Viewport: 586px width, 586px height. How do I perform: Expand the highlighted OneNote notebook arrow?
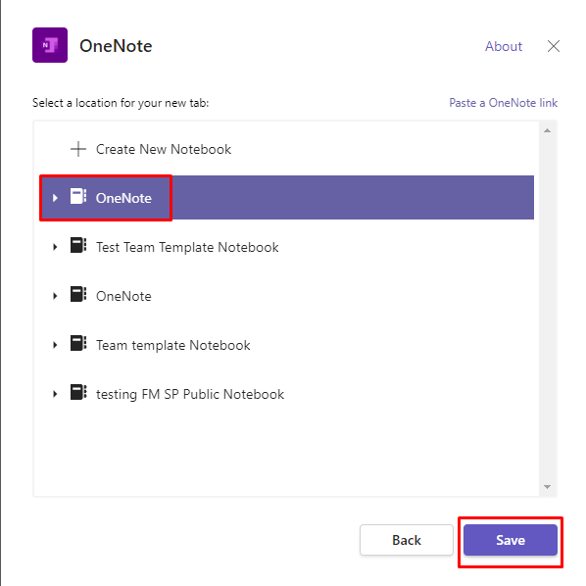pyautogui.click(x=55, y=198)
